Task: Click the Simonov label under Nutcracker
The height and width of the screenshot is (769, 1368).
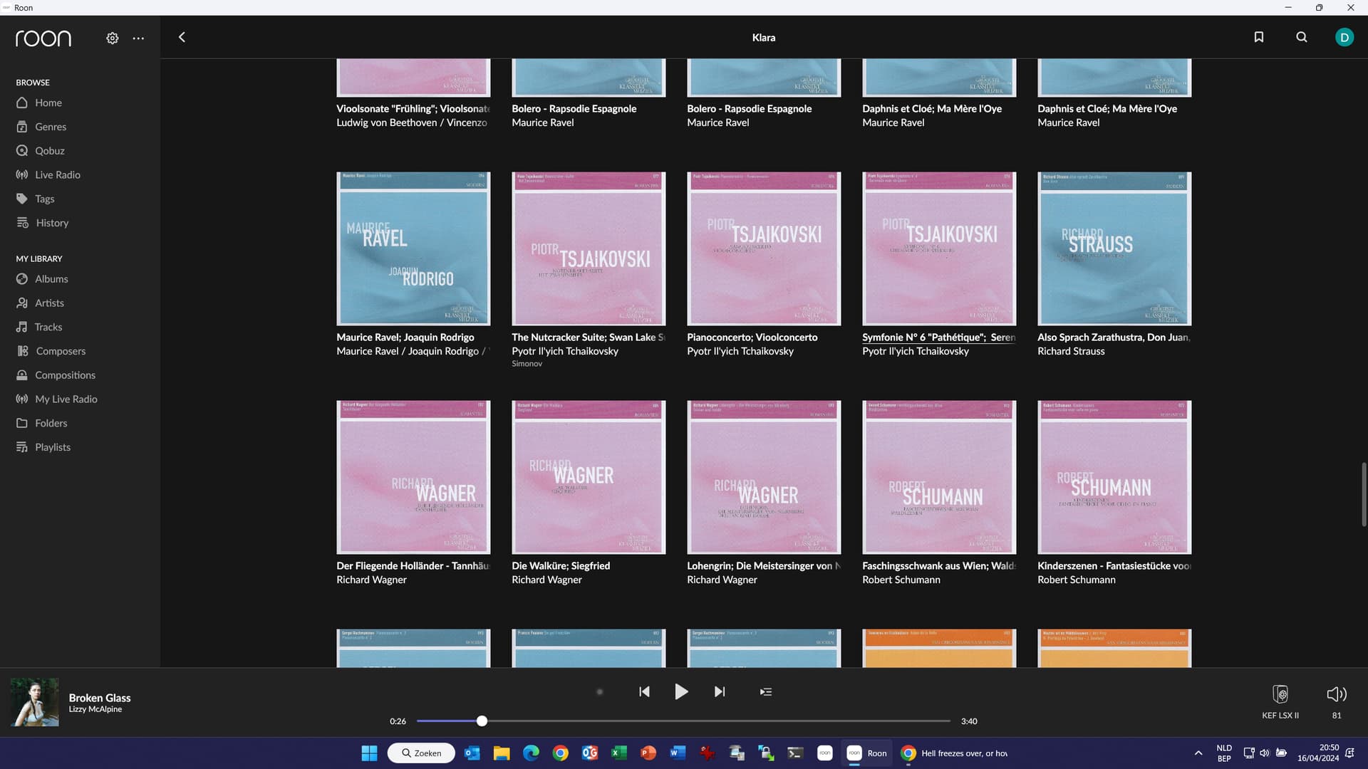Action: 527,364
